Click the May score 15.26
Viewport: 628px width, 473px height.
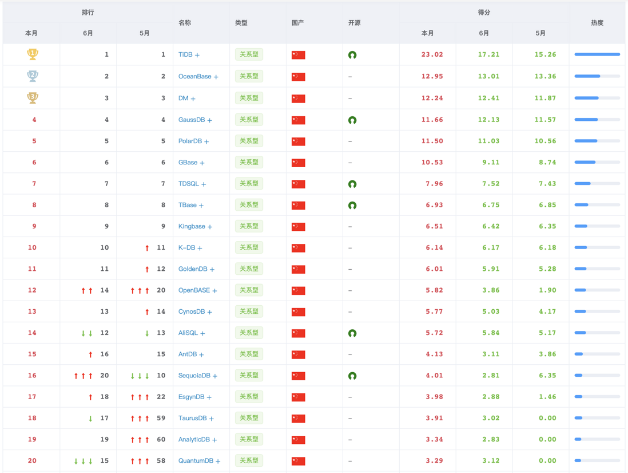click(545, 54)
